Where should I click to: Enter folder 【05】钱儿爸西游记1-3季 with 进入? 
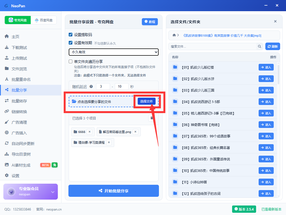click(266, 113)
